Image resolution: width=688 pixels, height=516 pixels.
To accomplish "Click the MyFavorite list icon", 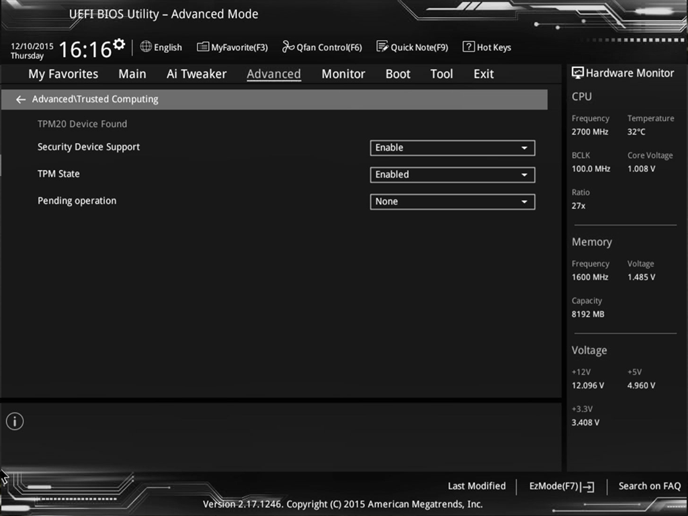I will [203, 46].
